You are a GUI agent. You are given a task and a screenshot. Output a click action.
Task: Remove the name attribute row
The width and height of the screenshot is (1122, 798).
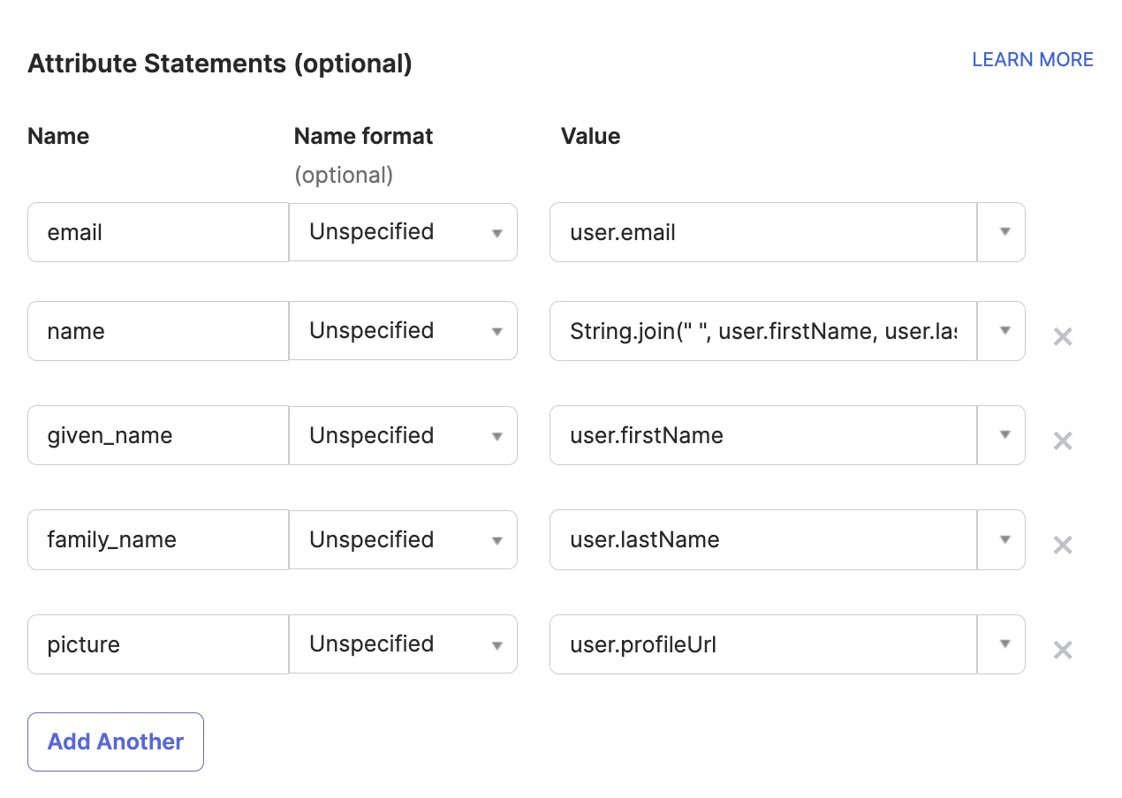(1063, 336)
